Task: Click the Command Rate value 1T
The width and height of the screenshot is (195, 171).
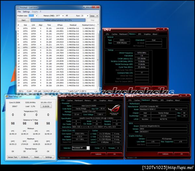Action: (x=142, y=73)
